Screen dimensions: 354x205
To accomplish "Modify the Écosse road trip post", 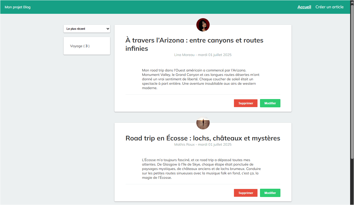I will click(270, 193).
